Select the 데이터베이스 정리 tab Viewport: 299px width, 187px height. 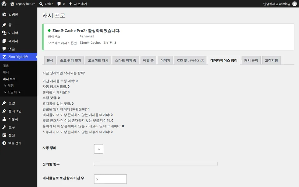click(224, 60)
